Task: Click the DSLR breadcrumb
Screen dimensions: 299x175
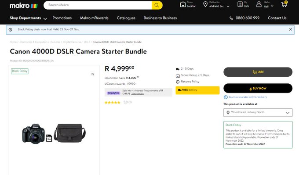Action: click(x=87, y=42)
